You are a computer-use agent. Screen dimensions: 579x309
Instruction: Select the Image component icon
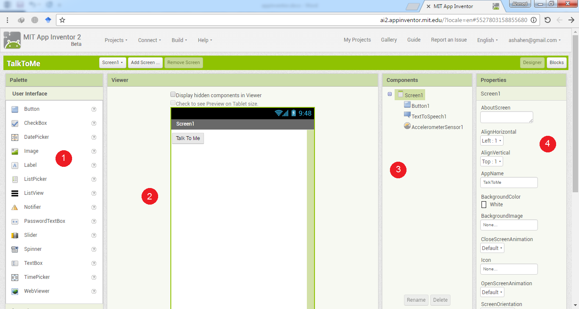[x=15, y=151]
